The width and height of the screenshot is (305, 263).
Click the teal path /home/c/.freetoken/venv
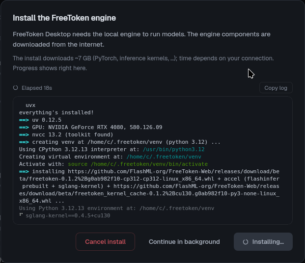[164, 157]
